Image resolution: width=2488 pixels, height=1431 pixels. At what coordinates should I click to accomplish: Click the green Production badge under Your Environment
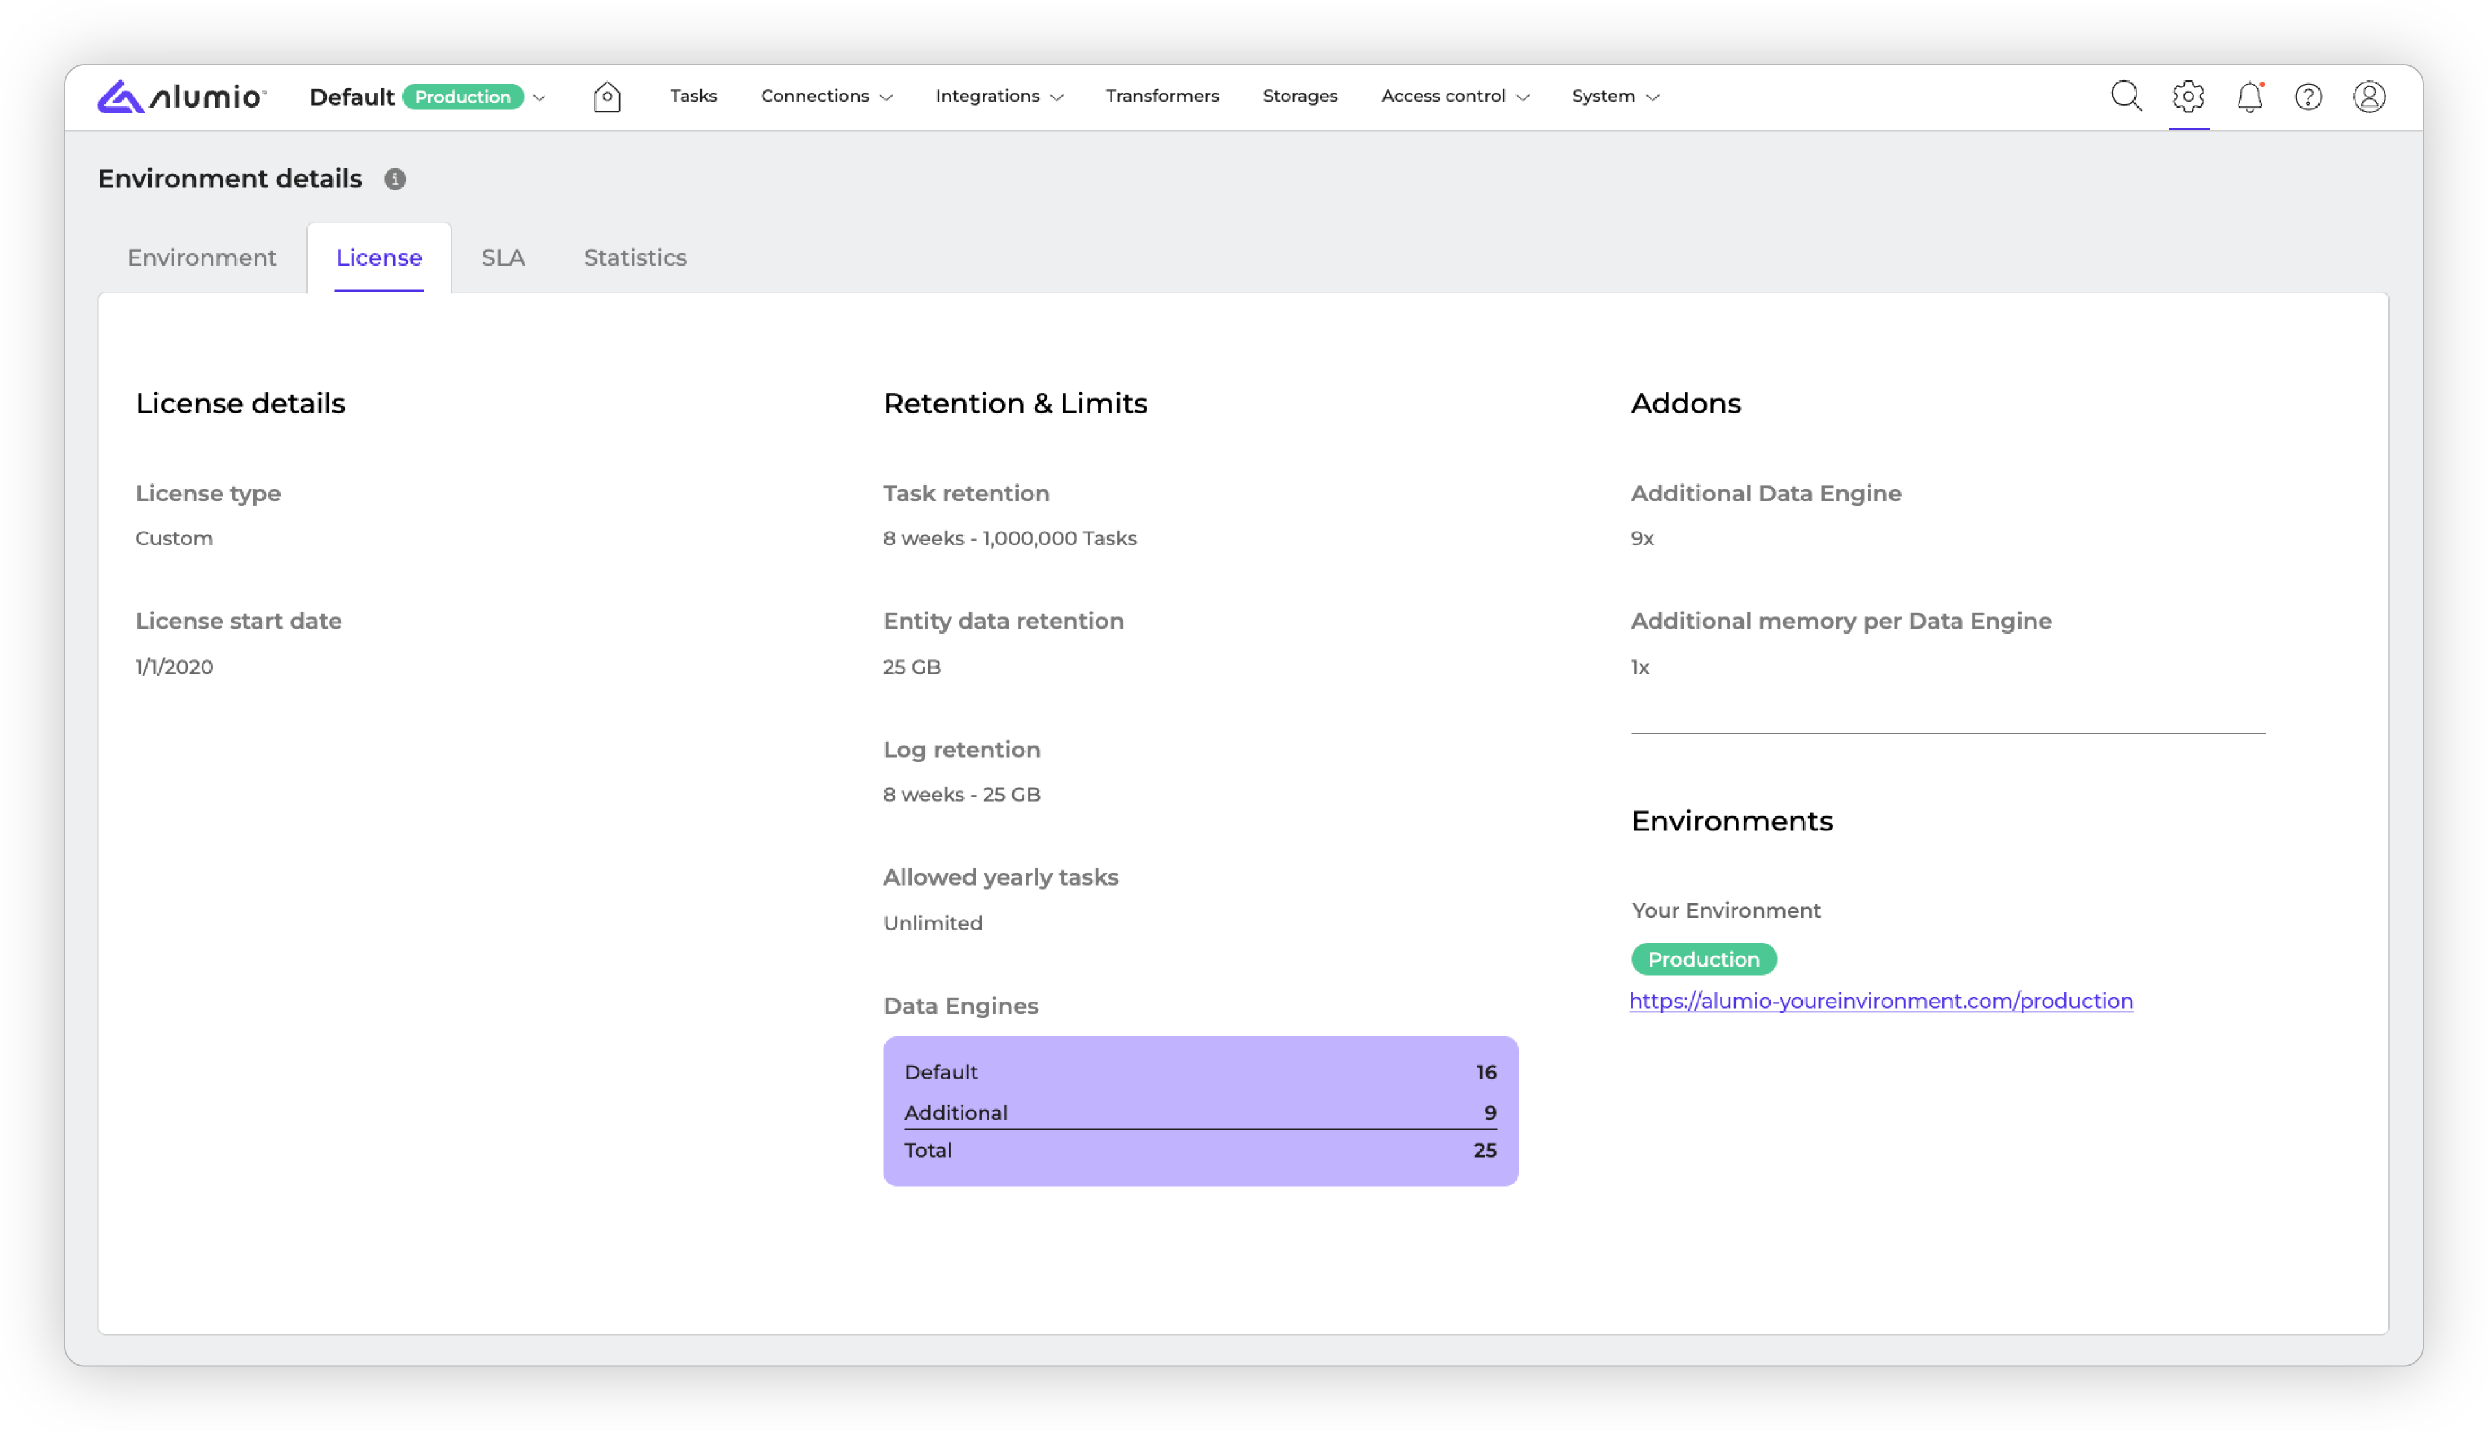(1703, 959)
